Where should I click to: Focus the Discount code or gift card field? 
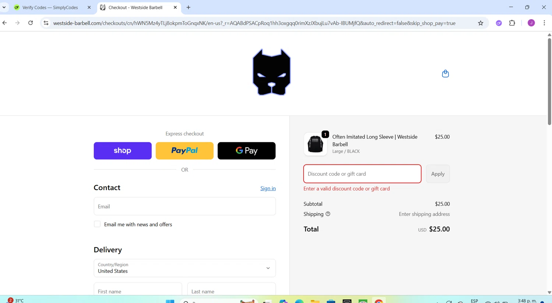pos(362,174)
